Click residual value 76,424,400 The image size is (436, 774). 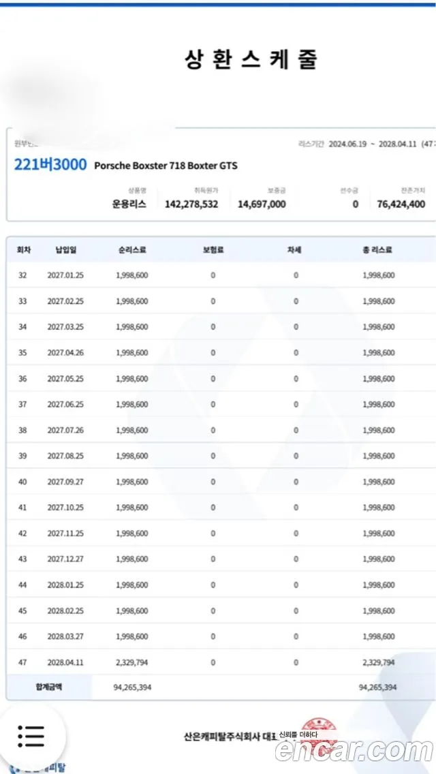[401, 204]
